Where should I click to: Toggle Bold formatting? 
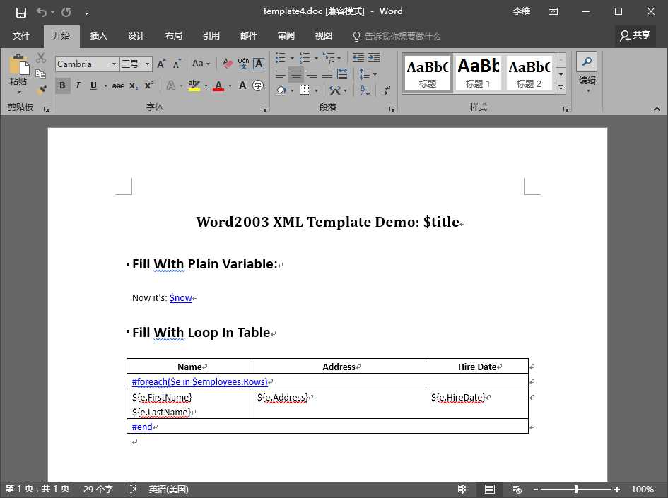click(63, 85)
